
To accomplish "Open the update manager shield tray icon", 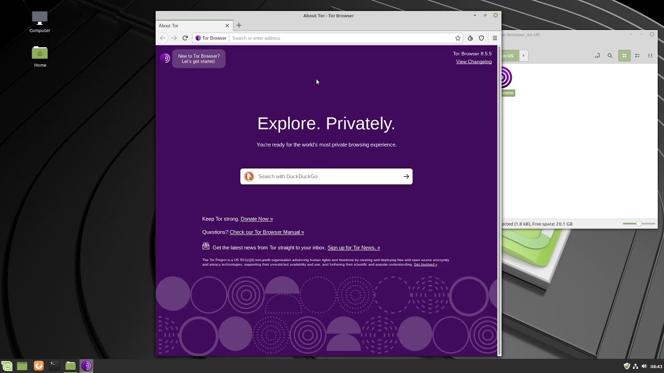I will tap(627, 366).
